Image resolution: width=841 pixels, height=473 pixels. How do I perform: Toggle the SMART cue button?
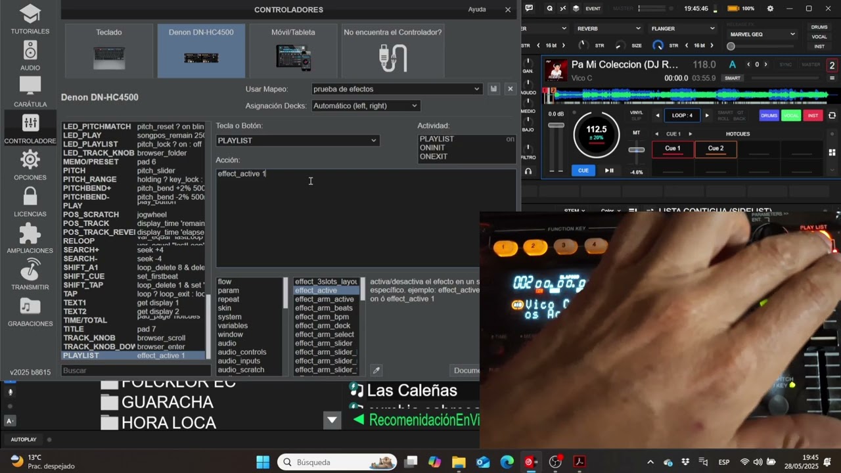[733, 78]
